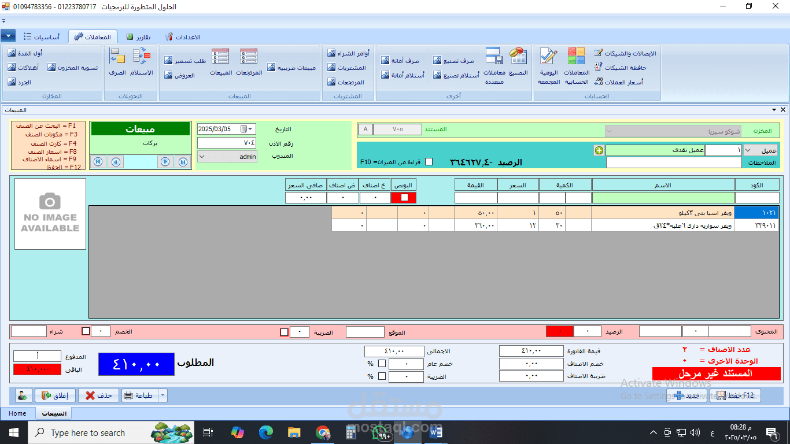Image resolution: width=790 pixels, height=444 pixels.
Task: Open أستلام أمانة item
Action: (x=403, y=75)
